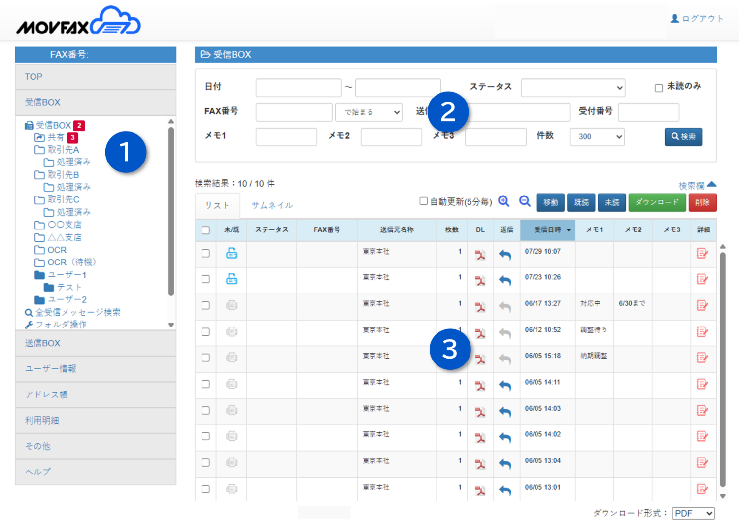Open the ダウンロード形式 PDF dropdown
This screenshot has height=523, width=739.
click(693, 513)
